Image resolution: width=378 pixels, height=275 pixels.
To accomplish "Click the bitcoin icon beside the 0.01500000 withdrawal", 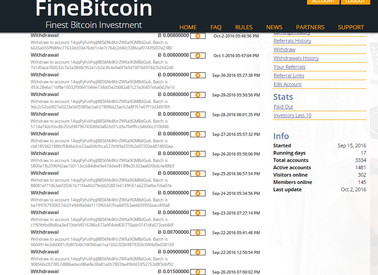I will 198,272.
